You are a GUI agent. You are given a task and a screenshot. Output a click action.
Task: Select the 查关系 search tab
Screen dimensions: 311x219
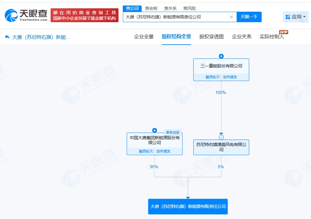[x=170, y=8]
